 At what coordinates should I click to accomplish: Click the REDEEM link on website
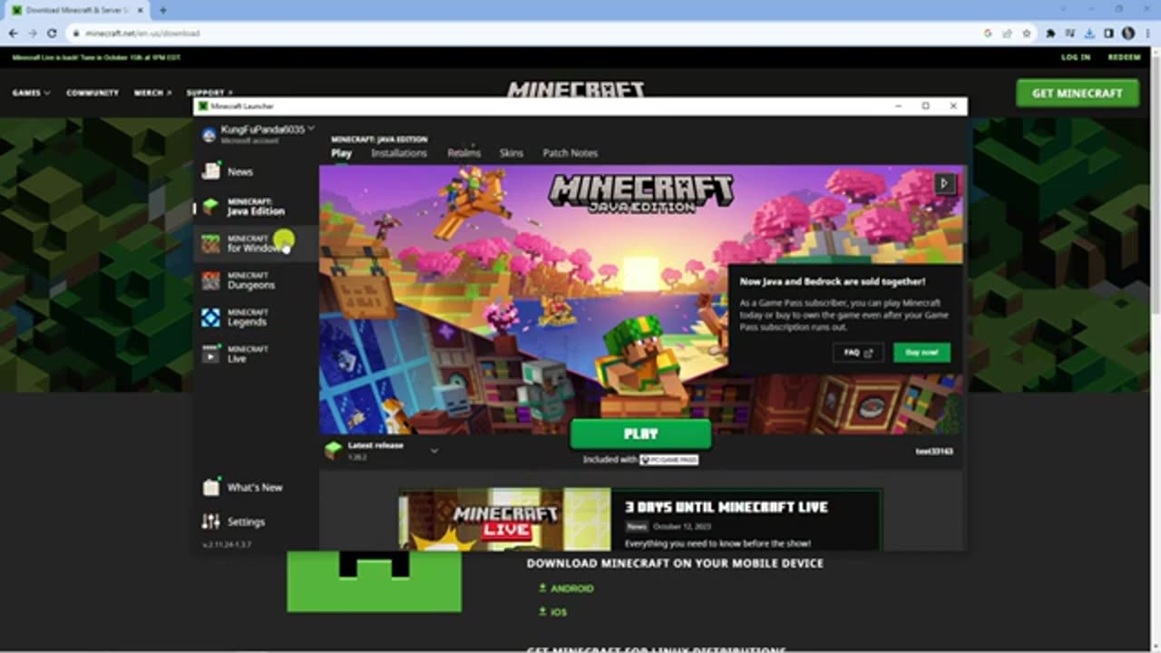click(1124, 57)
